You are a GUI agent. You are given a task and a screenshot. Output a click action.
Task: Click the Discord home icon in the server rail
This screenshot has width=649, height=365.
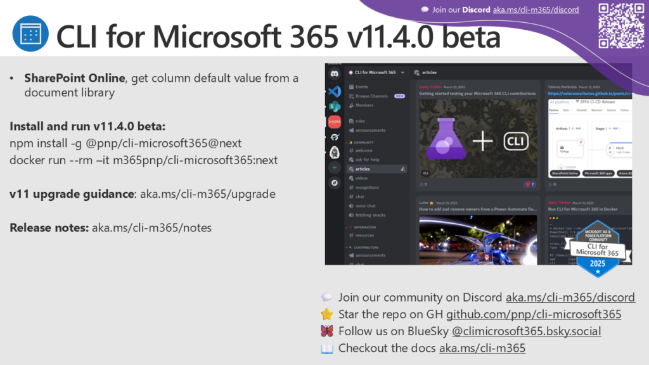pos(335,74)
